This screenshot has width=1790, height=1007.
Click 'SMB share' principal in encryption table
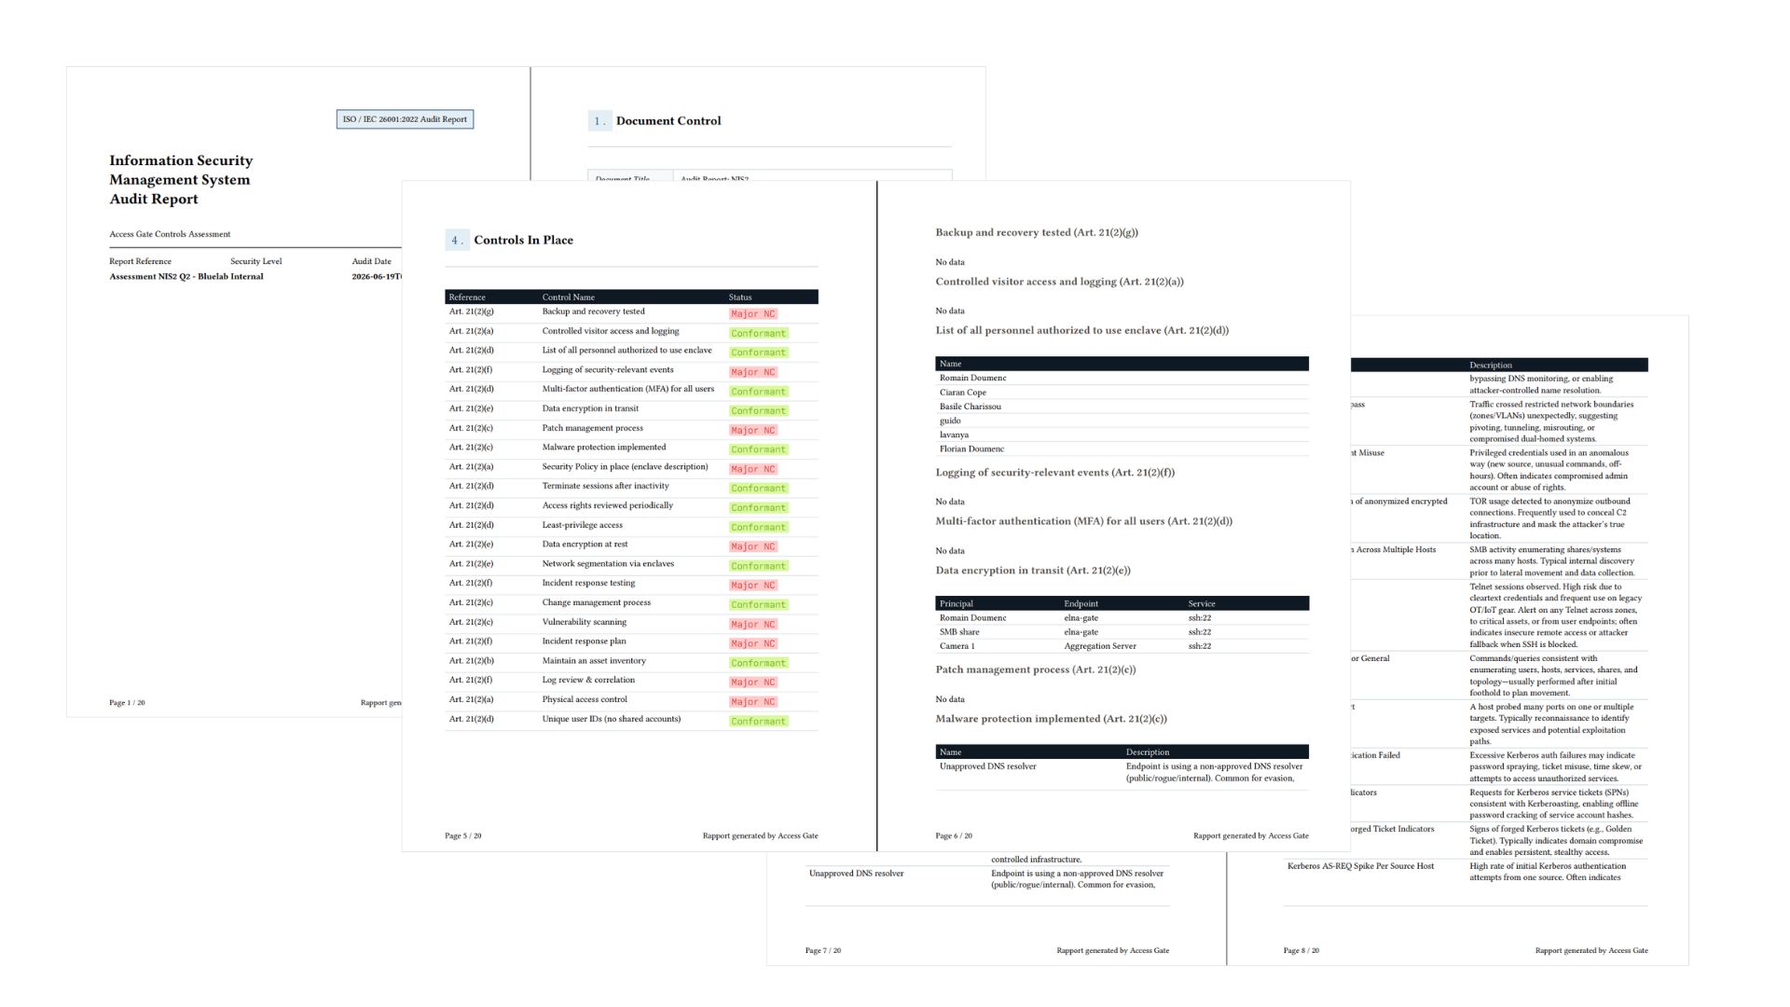pos(959,632)
